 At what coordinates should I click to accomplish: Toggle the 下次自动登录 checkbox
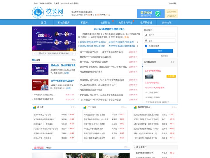tap(146, 46)
